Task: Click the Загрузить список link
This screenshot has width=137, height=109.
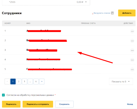Action: (102, 13)
